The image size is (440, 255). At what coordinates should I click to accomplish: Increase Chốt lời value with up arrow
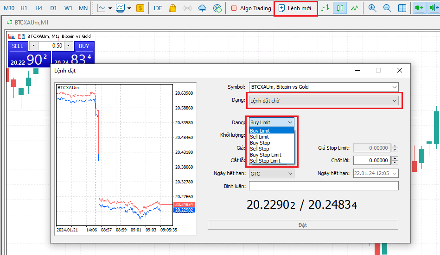[x=395, y=158]
